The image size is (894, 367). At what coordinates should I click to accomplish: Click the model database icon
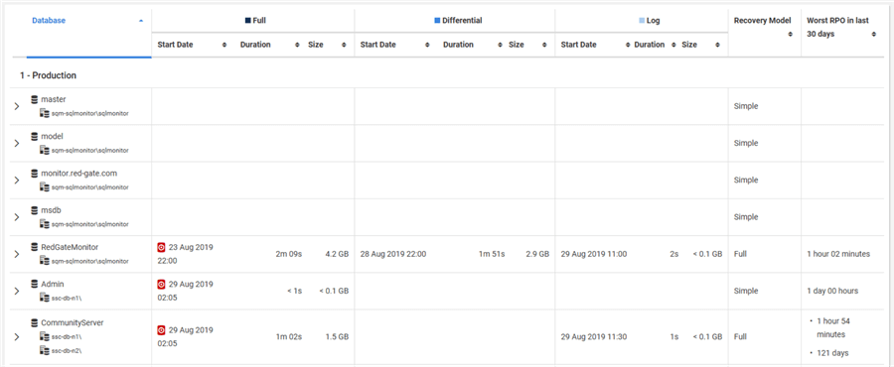pyautogui.click(x=34, y=137)
